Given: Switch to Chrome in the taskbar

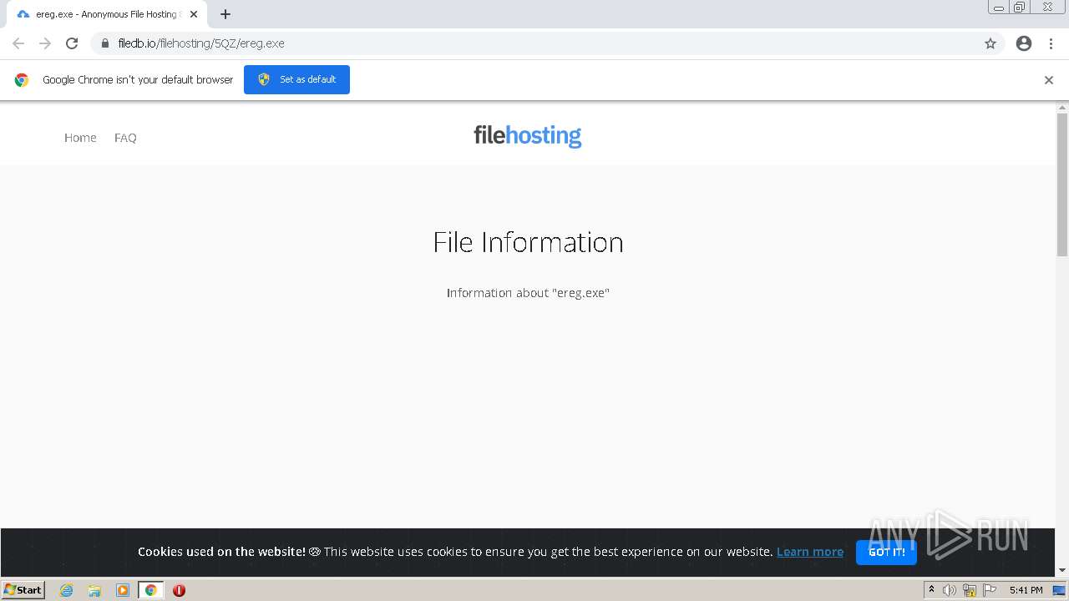Looking at the screenshot, I should pos(151,590).
